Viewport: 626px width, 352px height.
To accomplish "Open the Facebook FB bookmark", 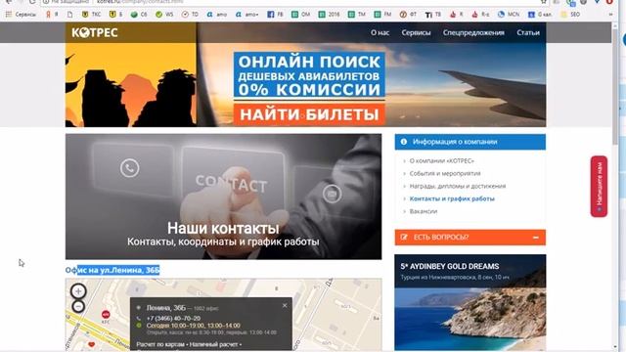I will (x=275, y=15).
